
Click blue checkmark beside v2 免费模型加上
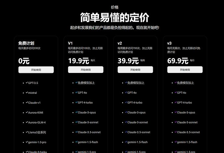tap(126, 82)
